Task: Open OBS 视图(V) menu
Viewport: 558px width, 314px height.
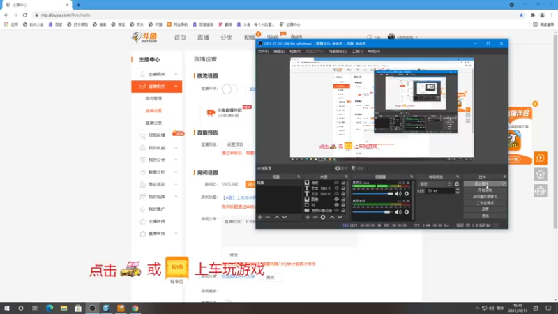Action: tap(295, 52)
